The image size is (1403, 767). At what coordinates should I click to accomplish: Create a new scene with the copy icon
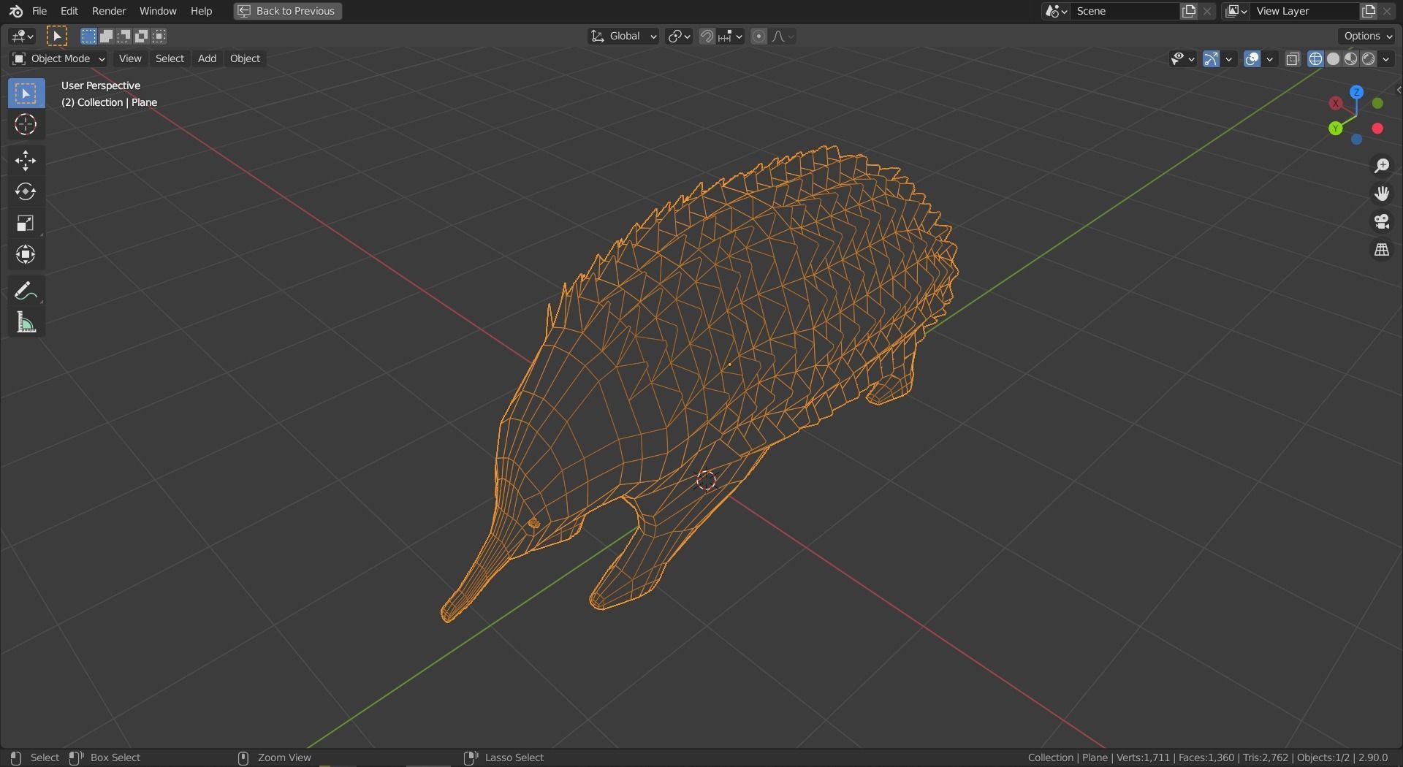[1189, 11]
